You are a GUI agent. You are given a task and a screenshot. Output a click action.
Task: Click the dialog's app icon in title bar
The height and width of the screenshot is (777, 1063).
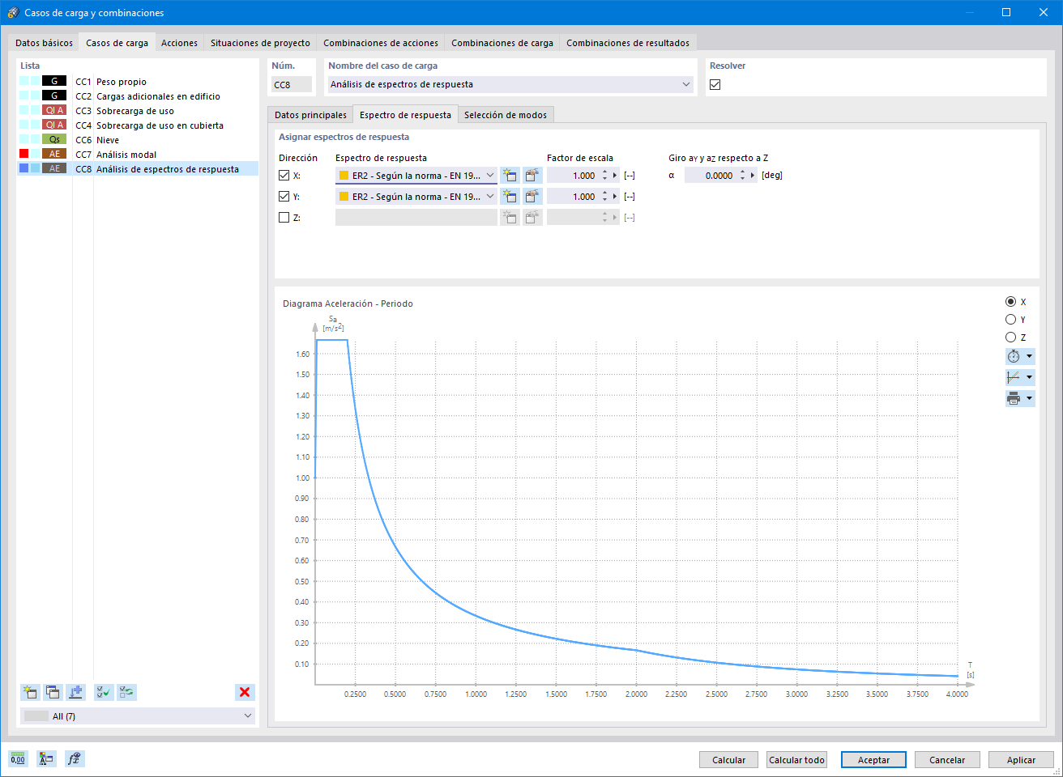pos(13,13)
